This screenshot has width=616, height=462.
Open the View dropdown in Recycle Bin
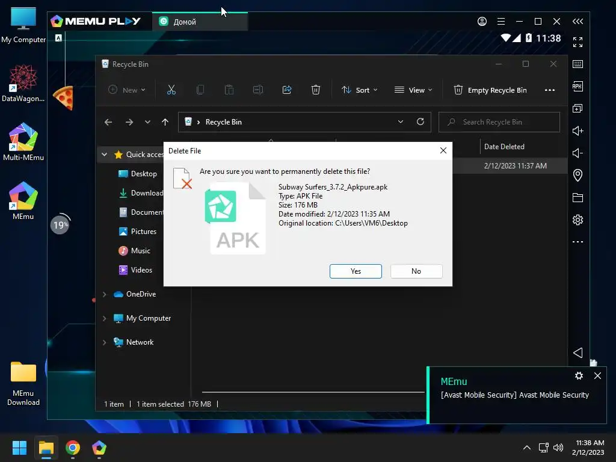[x=413, y=90]
